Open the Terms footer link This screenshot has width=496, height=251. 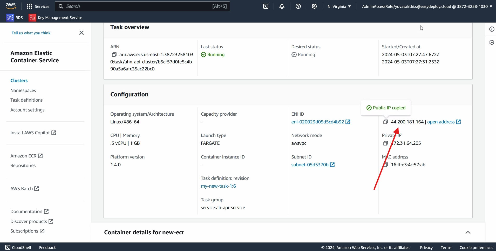pos(446,247)
